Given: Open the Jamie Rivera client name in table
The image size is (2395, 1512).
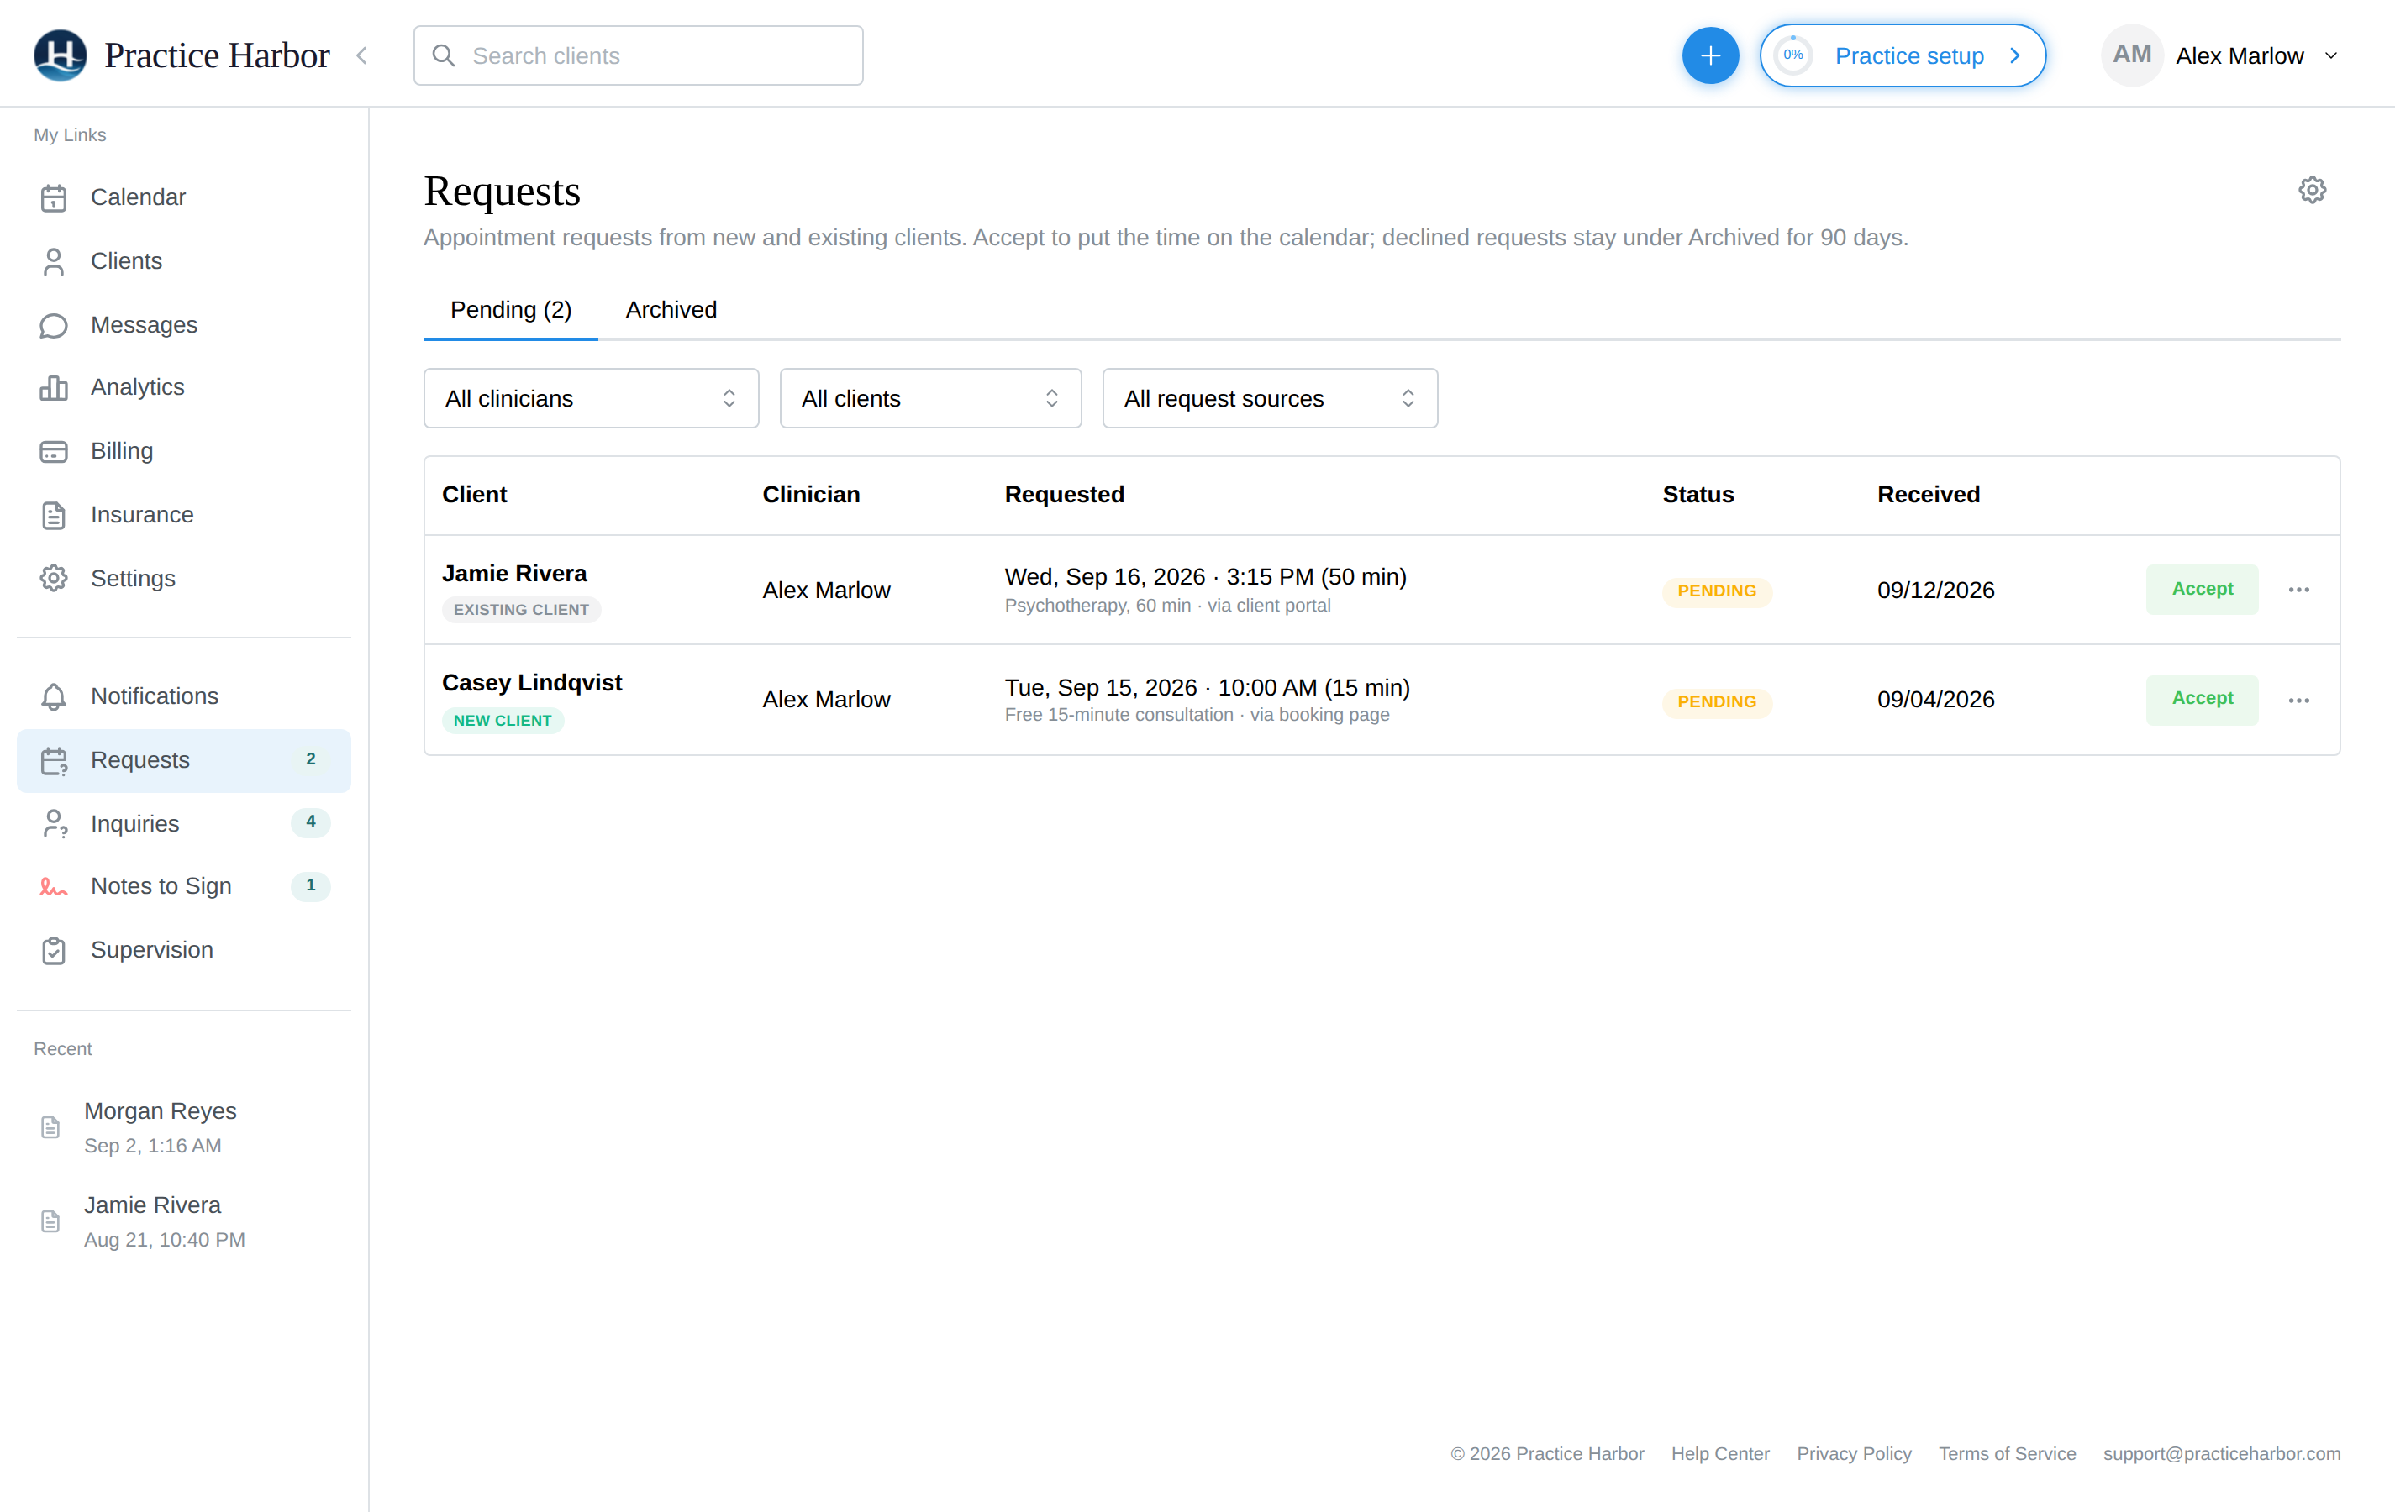Looking at the screenshot, I should 514,575.
